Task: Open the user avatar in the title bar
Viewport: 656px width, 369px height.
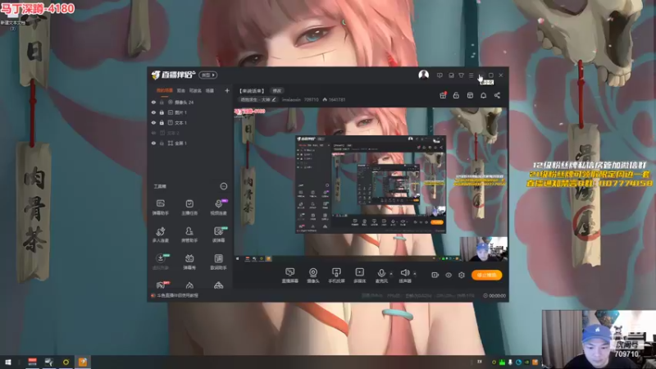Action: click(423, 75)
